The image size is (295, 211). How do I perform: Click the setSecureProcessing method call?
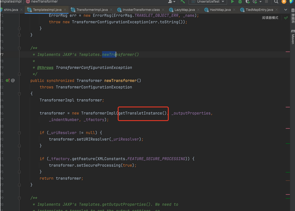tap(98, 165)
